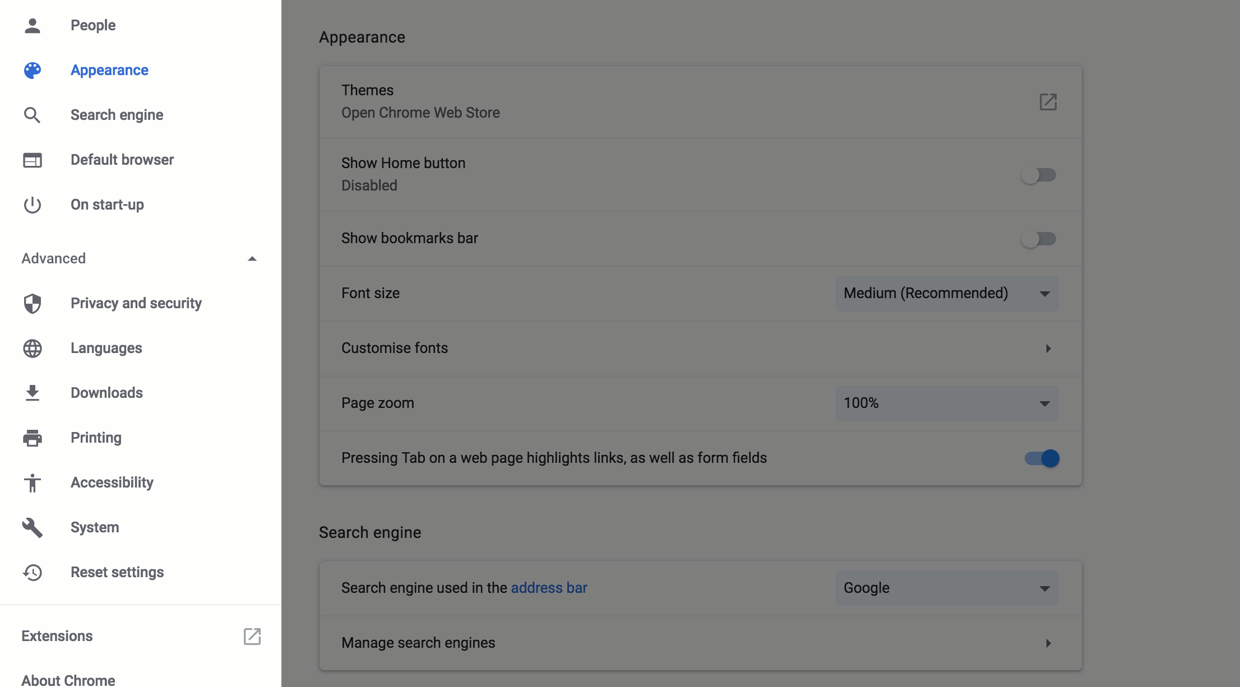
Task: Click the On start-up power icon
Action: (33, 205)
